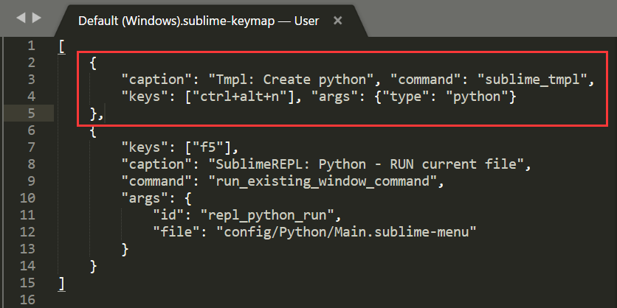Click the "python" value on line 4

click(477, 97)
